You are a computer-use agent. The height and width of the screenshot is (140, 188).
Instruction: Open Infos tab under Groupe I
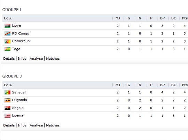click(22, 58)
